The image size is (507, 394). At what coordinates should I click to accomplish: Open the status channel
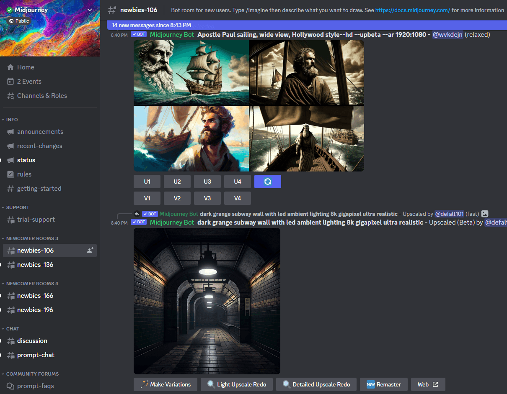click(50, 160)
